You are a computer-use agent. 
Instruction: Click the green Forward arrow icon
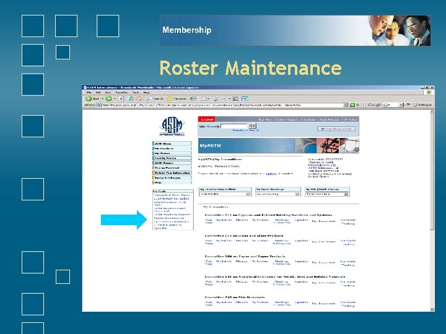pos(108,98)
